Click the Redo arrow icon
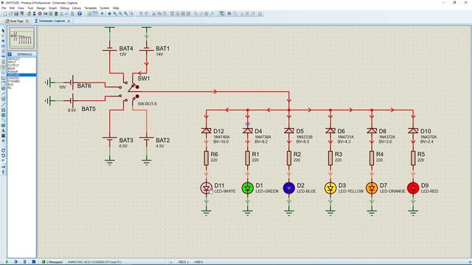 (x=147, y=14)
